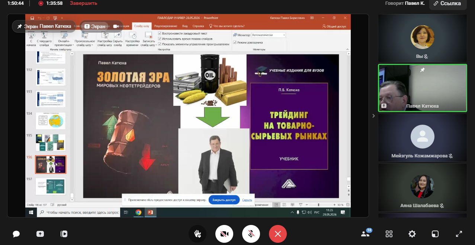Select slide 193 thumbnail
The width and height of the screenshot is (475, 245).
tap(51, 99)
